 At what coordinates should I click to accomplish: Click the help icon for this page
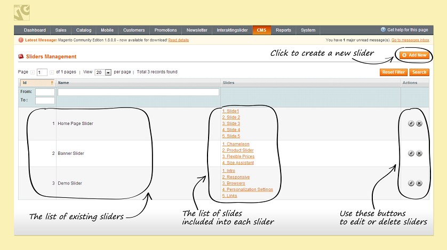click(x=383, y=30)
